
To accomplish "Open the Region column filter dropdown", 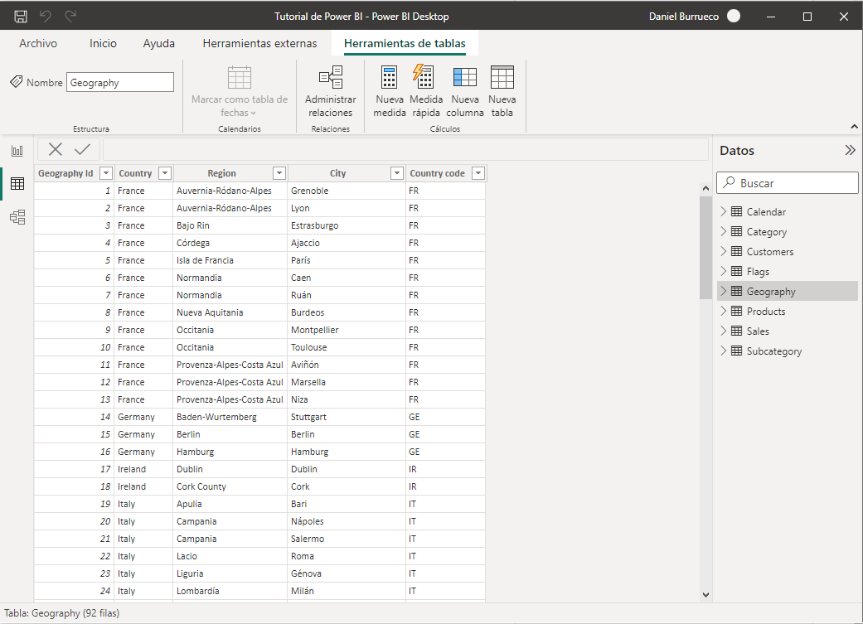I will coord(279,173).
